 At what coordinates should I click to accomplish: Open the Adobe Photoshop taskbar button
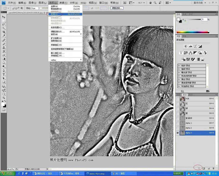pos(97,174)
